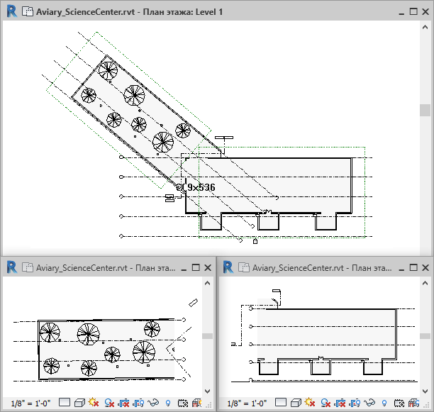Show crop region in bottom-right view

pyautogui.click(x=355, y=403)
